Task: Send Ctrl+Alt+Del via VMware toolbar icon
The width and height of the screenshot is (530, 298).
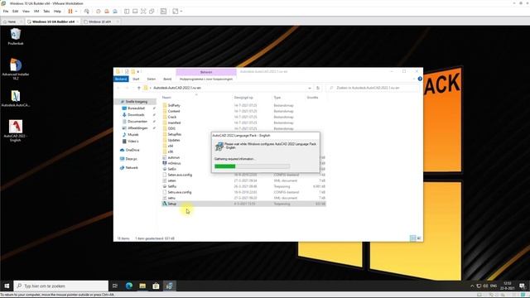Action: [x=87, y=11]
